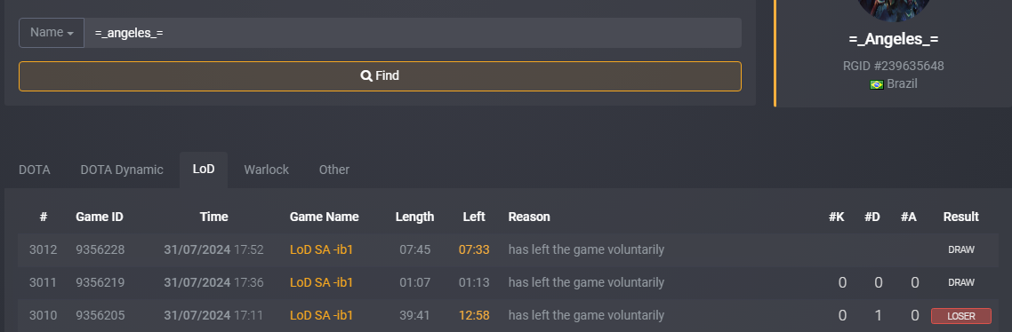Viewport: 1012px width, 332px height.
Task: Click the Length column header
Action: [x=414, y=217]
